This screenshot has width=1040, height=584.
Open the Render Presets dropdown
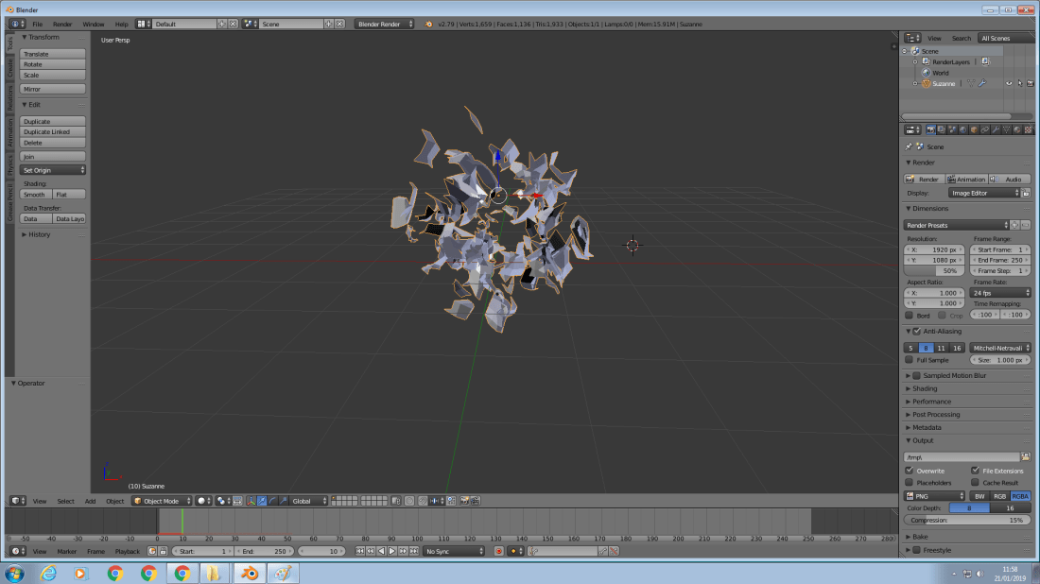coord(957,225)
